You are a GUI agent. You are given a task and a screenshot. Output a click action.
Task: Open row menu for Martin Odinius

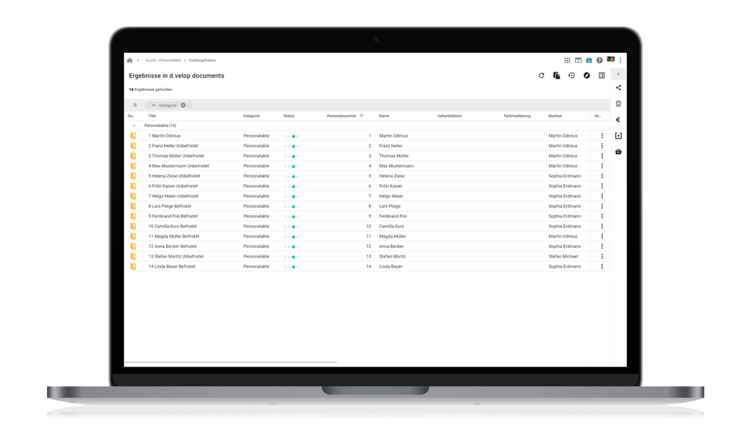tap(602, 136)
